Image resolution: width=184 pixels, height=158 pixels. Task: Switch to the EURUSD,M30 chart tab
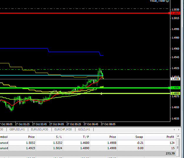[39, 130]
